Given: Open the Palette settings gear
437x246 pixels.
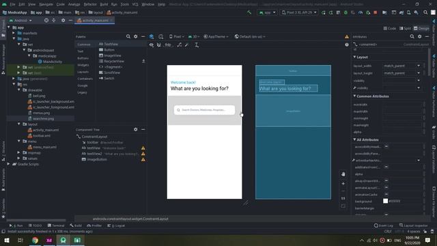Looking at the screenshot, I should 136,36.
